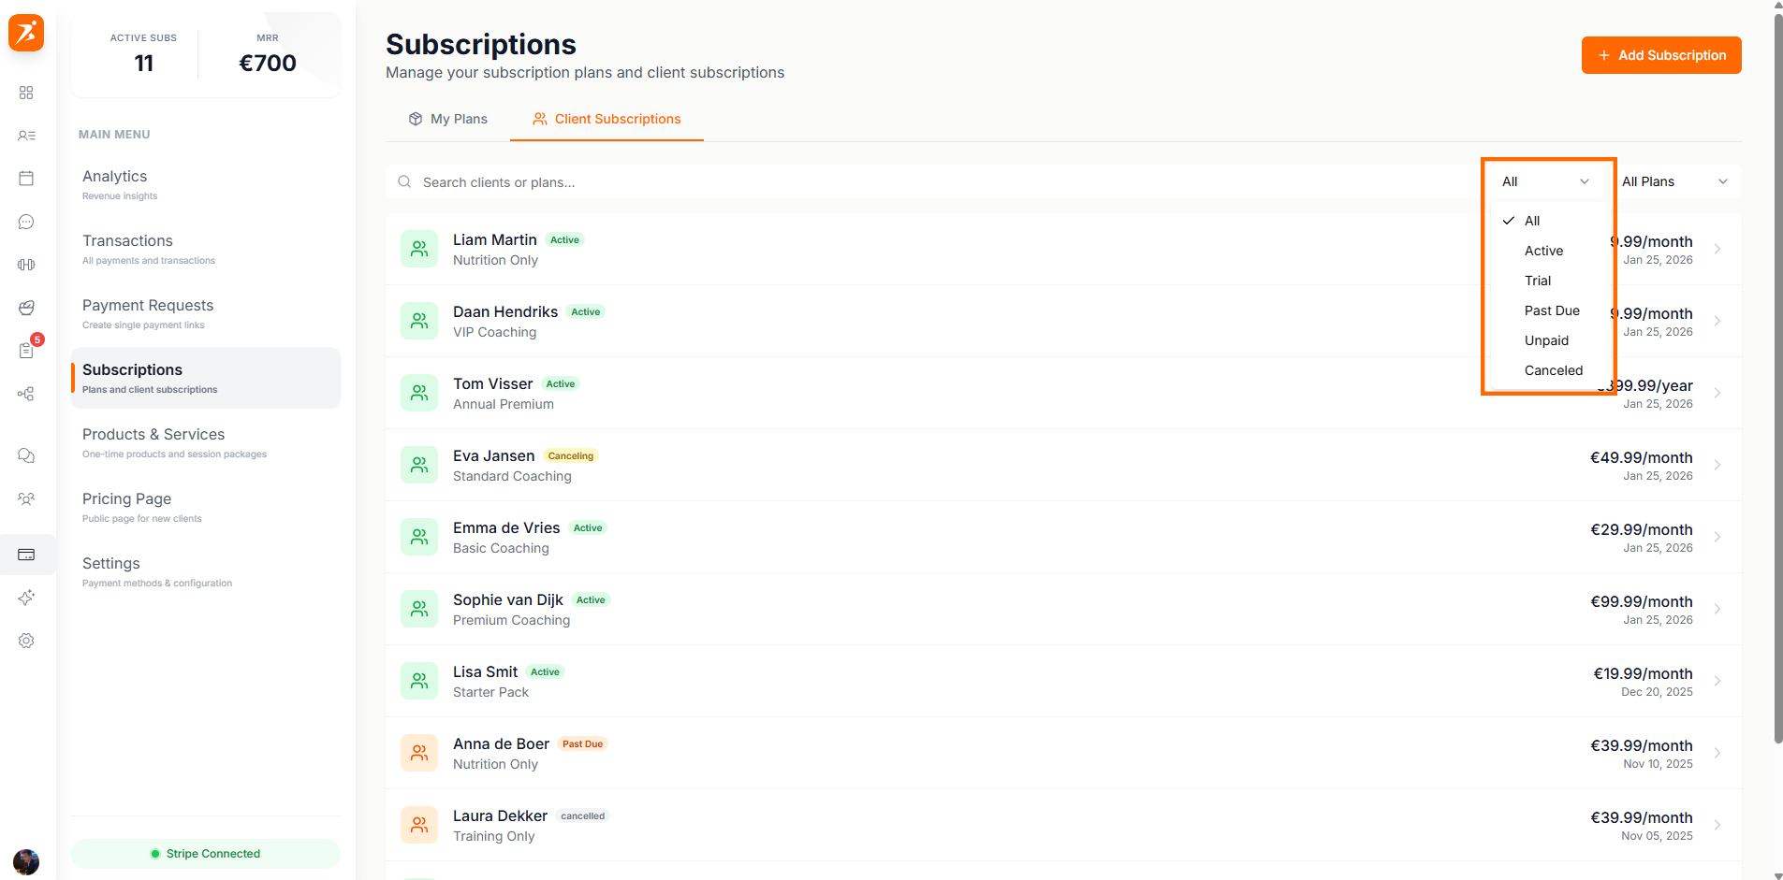Select the Client Subscriptions tab
Screen dimensions: 1783x880
pos(607,119)
